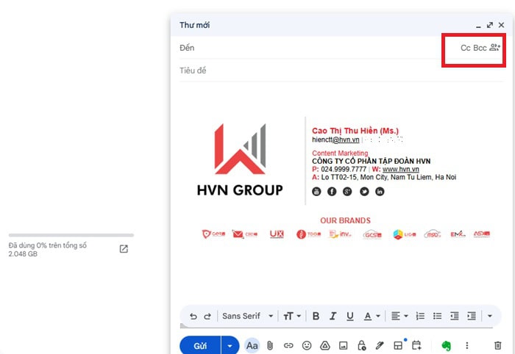This screenshot has width=515, height=354.
Task: Discard the draft with the trash icon
Action: coord(498,345)
